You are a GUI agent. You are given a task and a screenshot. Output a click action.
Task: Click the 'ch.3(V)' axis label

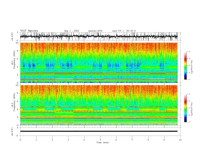pos(12,132)
